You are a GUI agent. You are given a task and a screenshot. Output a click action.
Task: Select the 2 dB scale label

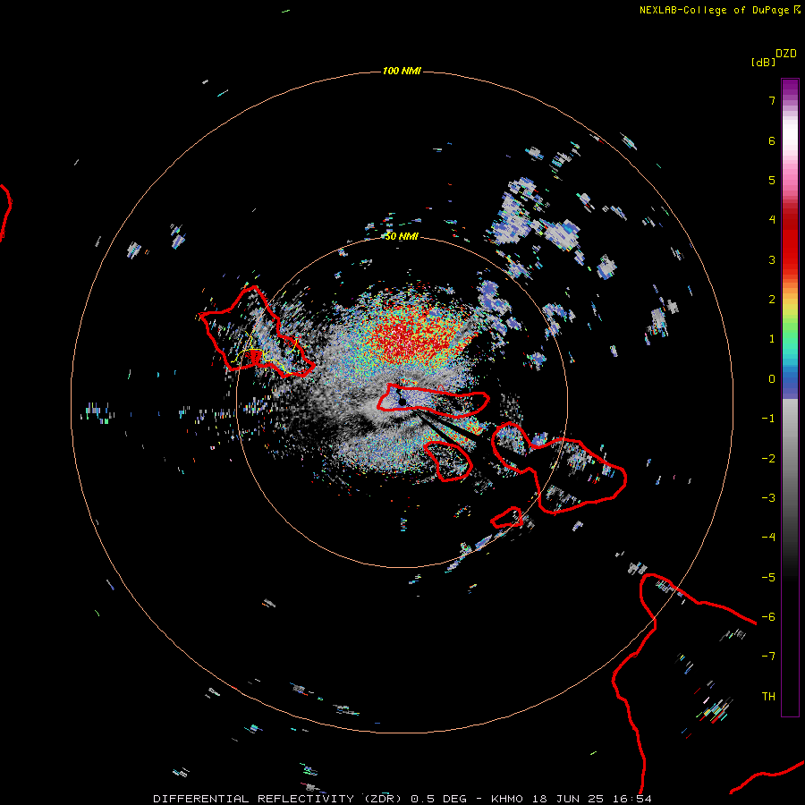click(x=772, y=300)
